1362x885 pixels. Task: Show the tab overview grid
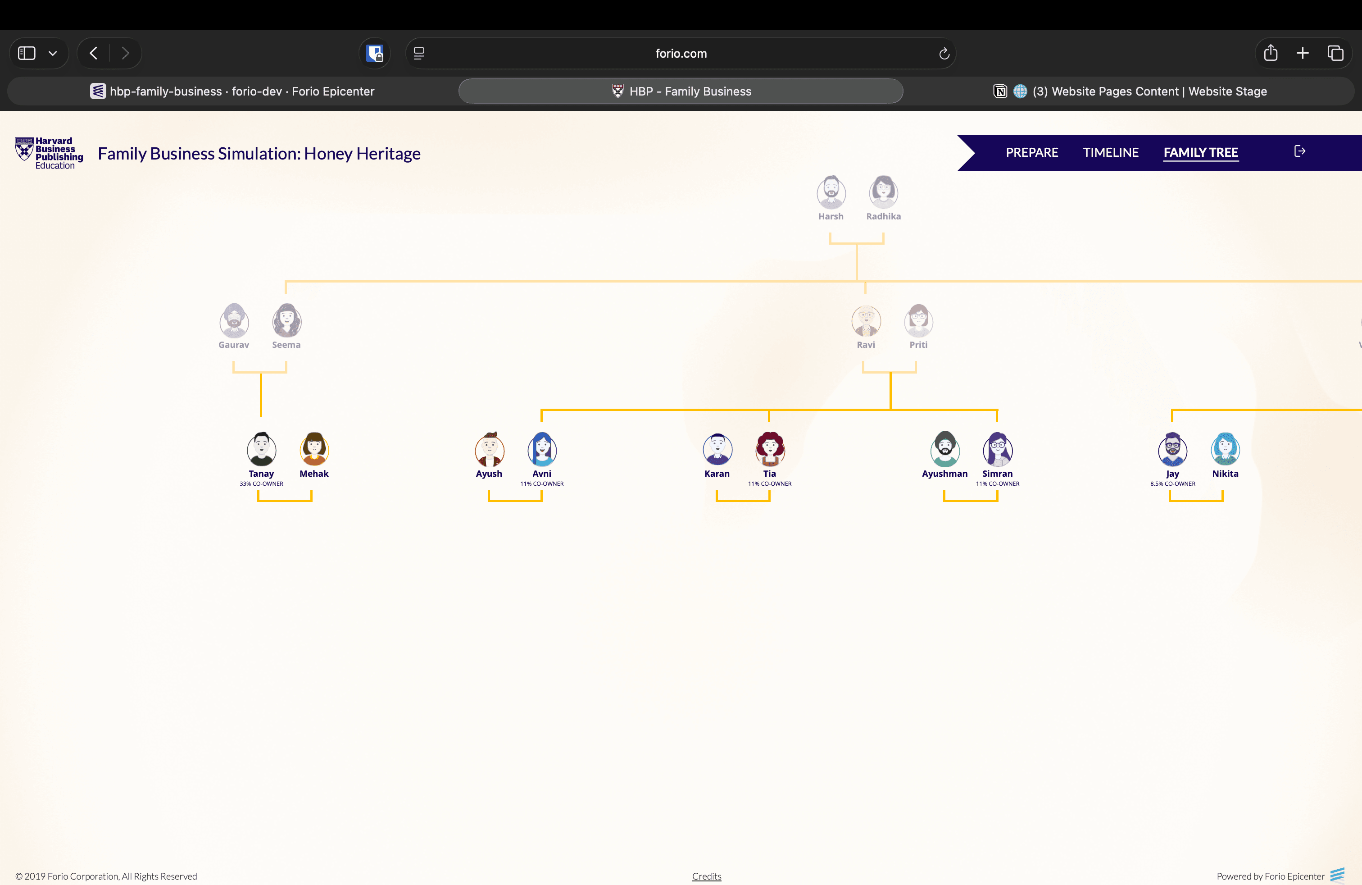pyautogui.click(x=1335, y=53)
